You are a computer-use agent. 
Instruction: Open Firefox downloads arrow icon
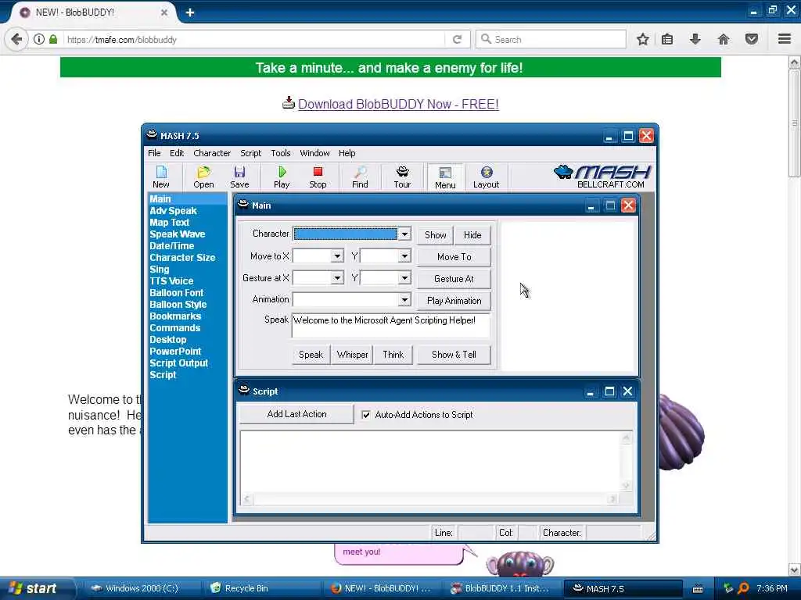coord(695,39)
